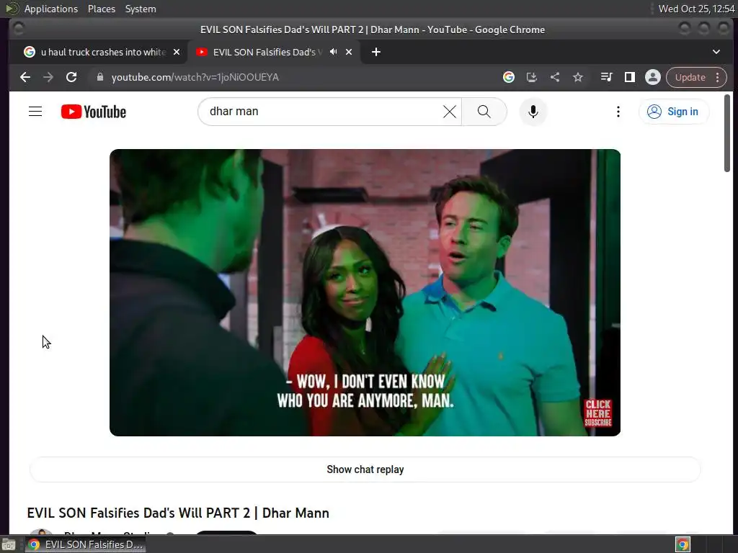Open media controls icon in toolbar

coord(606,77)
